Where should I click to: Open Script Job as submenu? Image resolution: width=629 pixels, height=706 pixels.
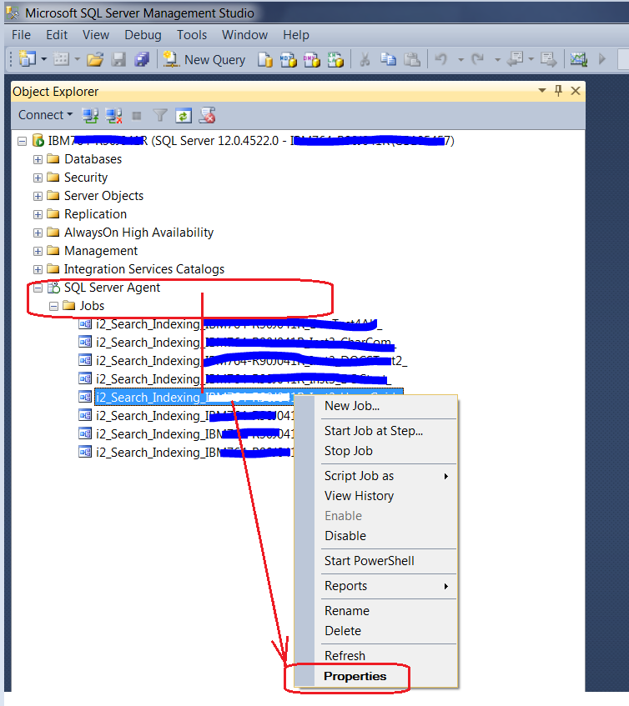[359, 476]
